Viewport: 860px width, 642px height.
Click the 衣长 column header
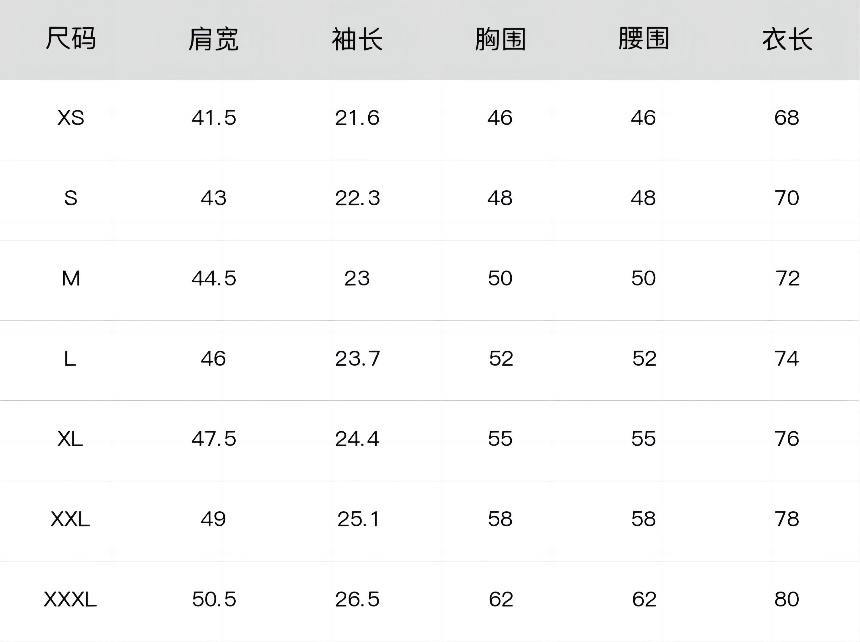coord(787,39)
